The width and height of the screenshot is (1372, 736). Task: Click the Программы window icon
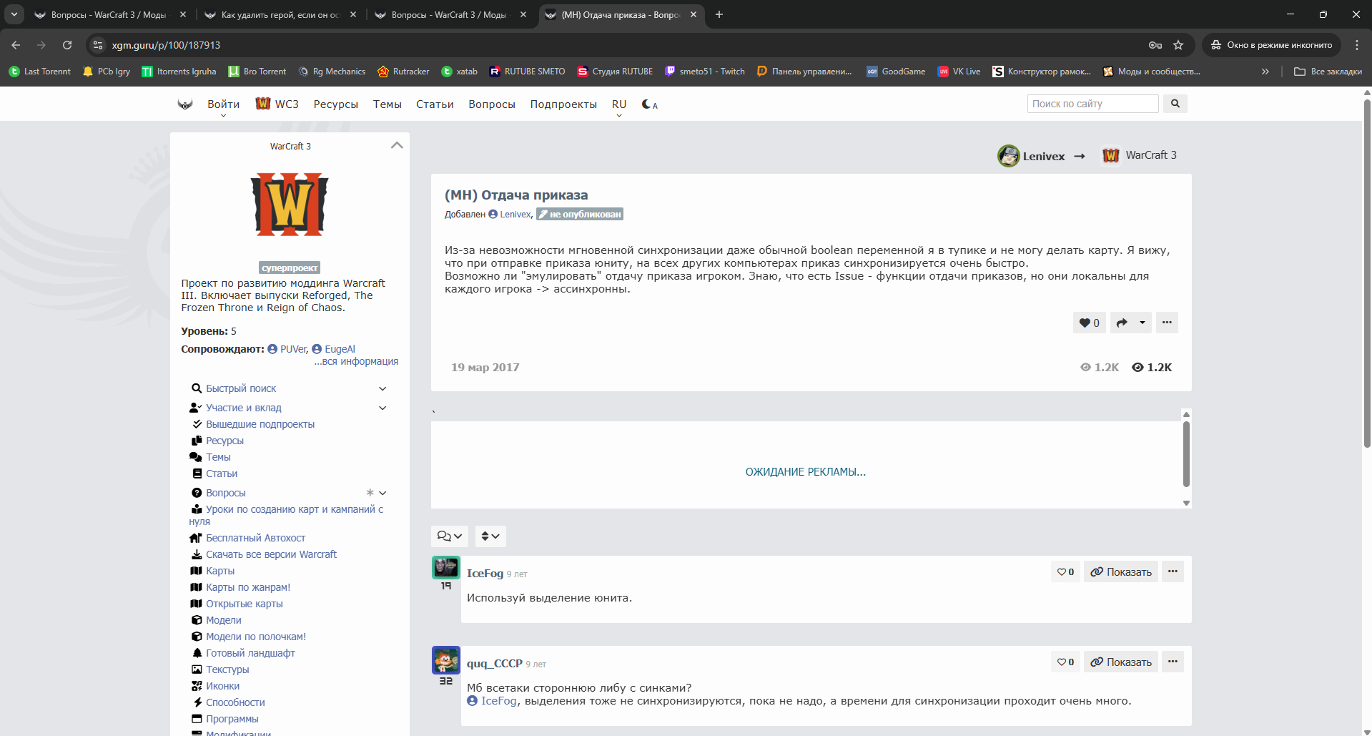pos(197,719)
